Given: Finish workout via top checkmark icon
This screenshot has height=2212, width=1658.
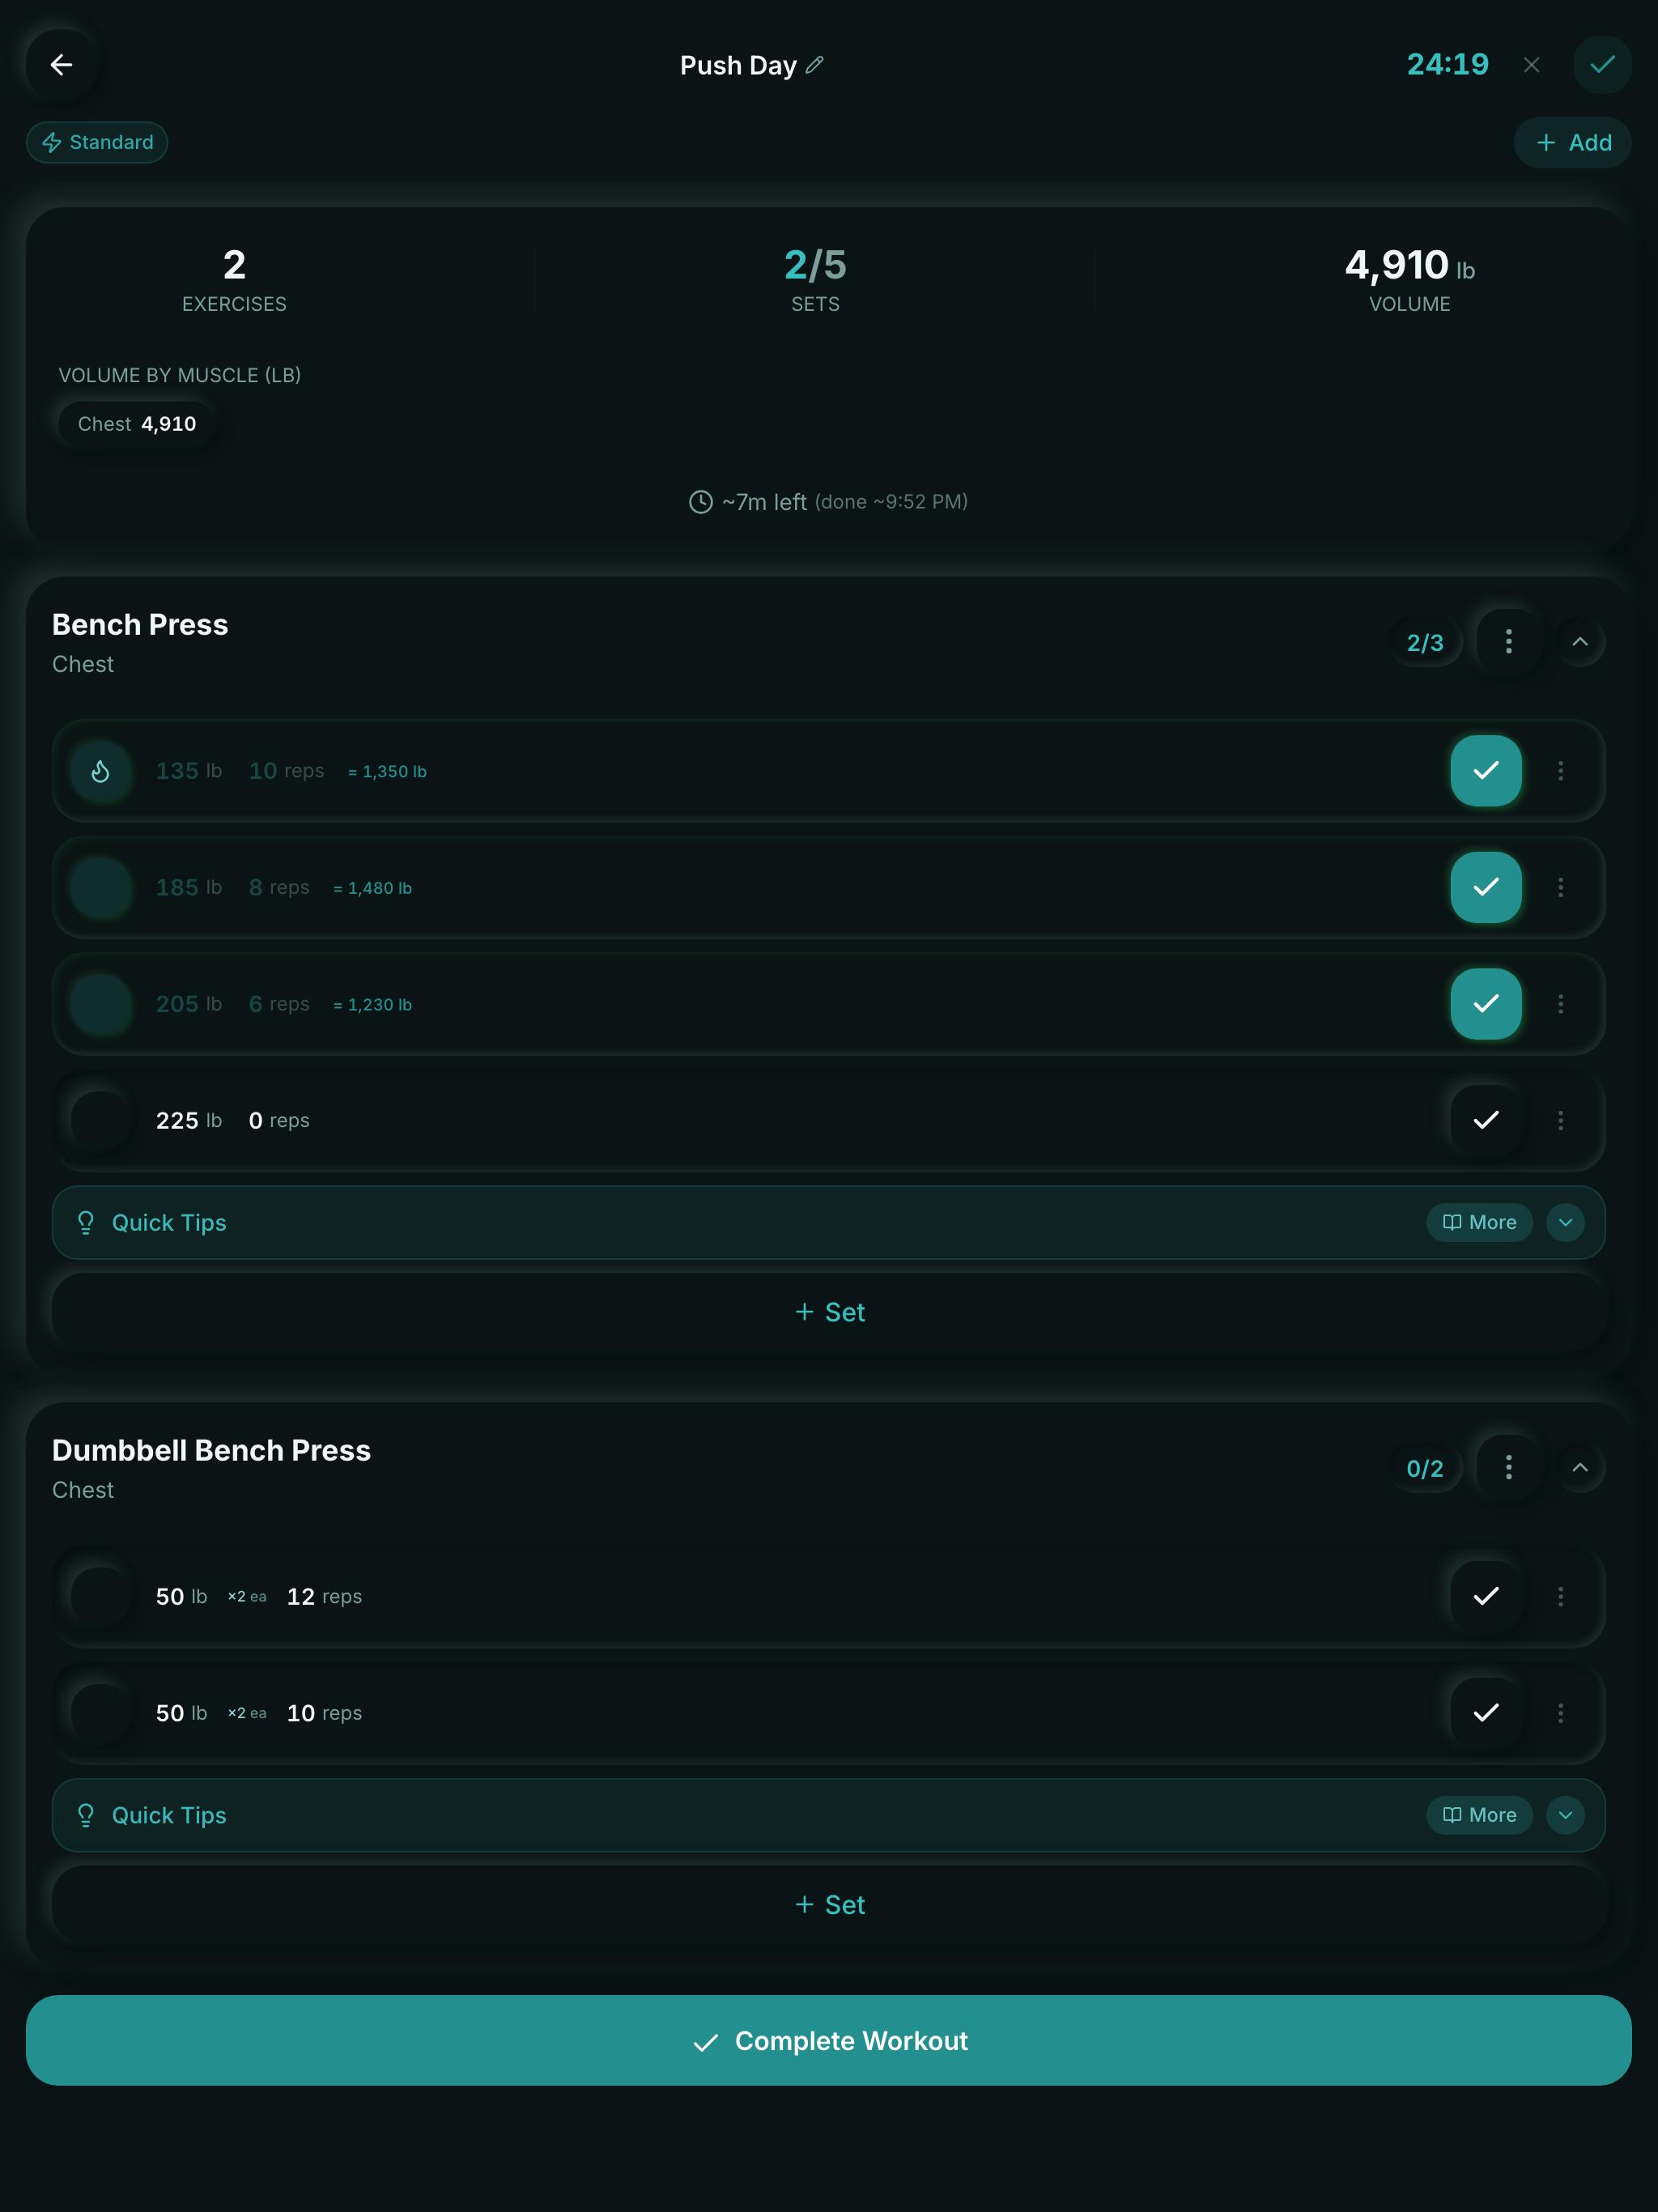Looking at the screenshot, I should coord(1602,65).
